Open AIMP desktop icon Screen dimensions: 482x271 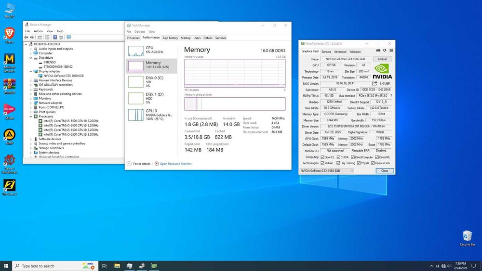[x=9, y=137]
